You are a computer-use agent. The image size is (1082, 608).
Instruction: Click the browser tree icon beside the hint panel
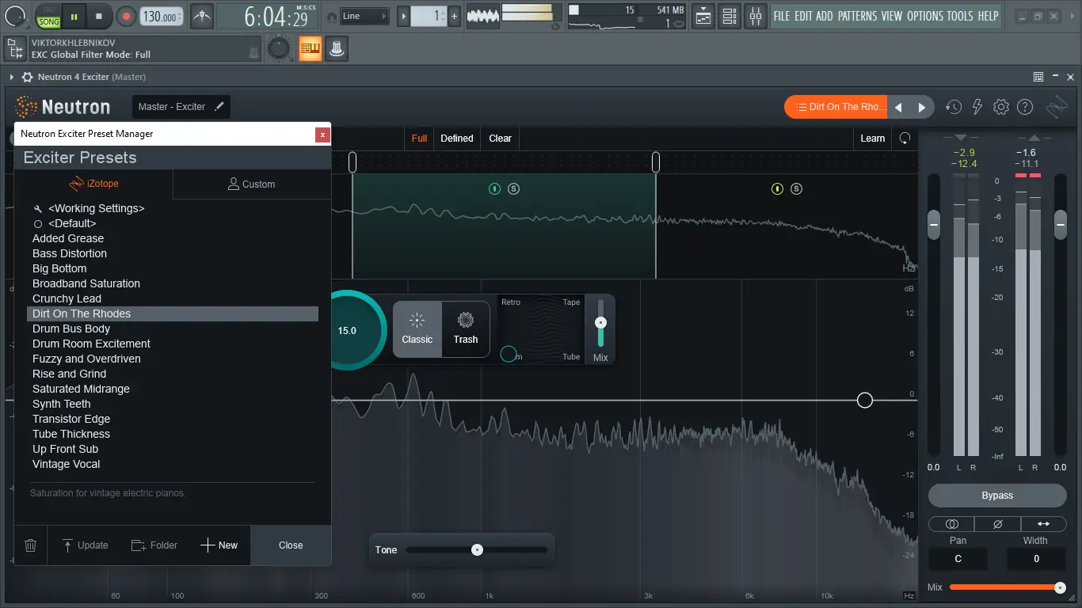(15, 49)
